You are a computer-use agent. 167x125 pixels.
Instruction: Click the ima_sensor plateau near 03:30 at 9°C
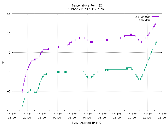pyautogui.click(x=82, y=37)
